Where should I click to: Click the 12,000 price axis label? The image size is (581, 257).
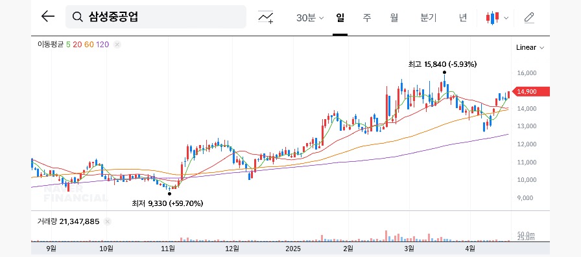click(527, 144)
